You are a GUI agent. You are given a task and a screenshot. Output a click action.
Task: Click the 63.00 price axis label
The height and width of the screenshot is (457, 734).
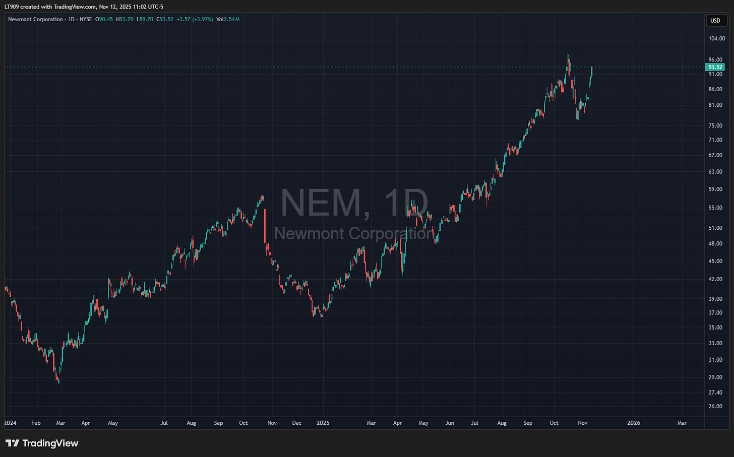(x=715, y=172)
